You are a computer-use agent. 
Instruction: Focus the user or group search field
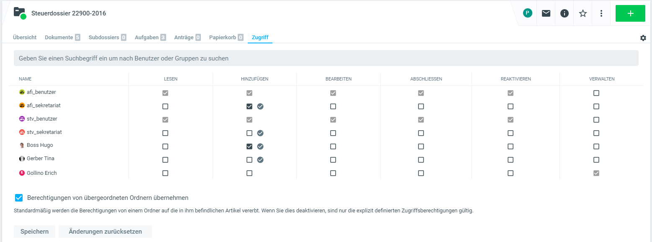coord(326,58)
